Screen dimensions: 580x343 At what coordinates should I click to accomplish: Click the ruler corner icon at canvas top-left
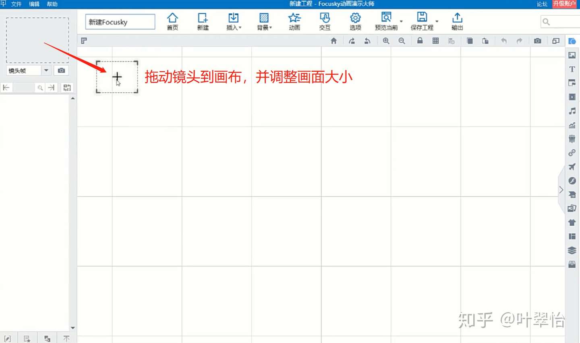click(x=84, y=41)
